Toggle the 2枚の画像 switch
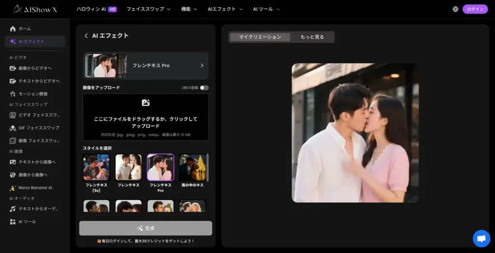This screenshot has height=253, width=495. click(x=204, y=88)
